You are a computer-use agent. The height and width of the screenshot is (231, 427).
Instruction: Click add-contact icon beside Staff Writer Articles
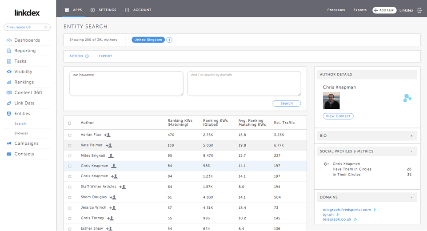[x=123, y=187]
